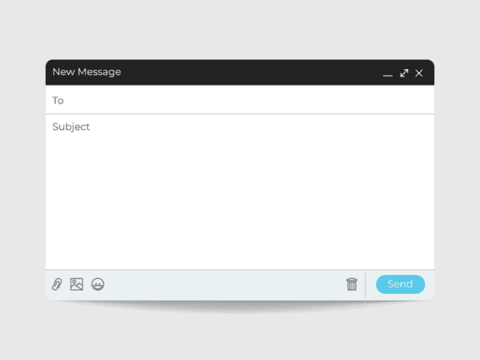The image size is (480, 360).
Task: Select the "Subject" placeholder text
Action: tap(71, 127)
